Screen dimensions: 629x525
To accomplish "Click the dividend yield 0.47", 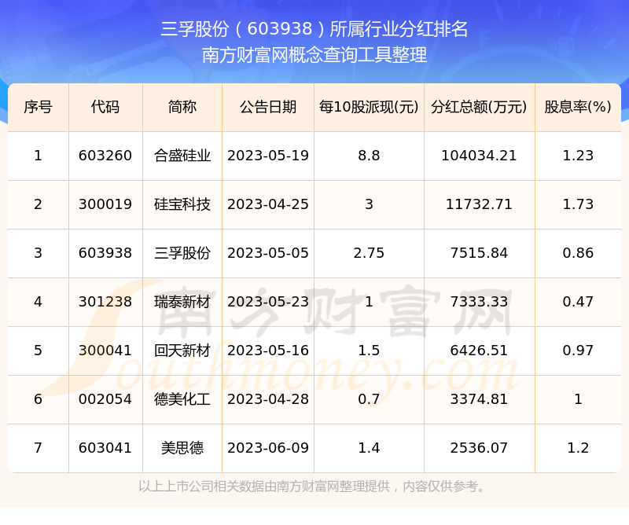I will tap(578, 302).
